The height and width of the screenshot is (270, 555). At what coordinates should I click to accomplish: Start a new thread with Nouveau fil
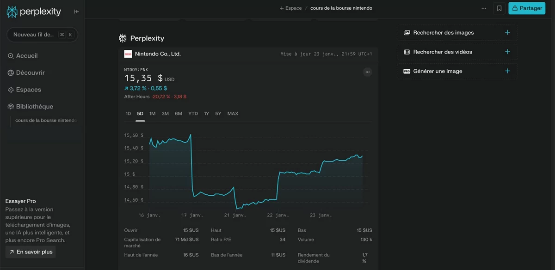point(42,35)
